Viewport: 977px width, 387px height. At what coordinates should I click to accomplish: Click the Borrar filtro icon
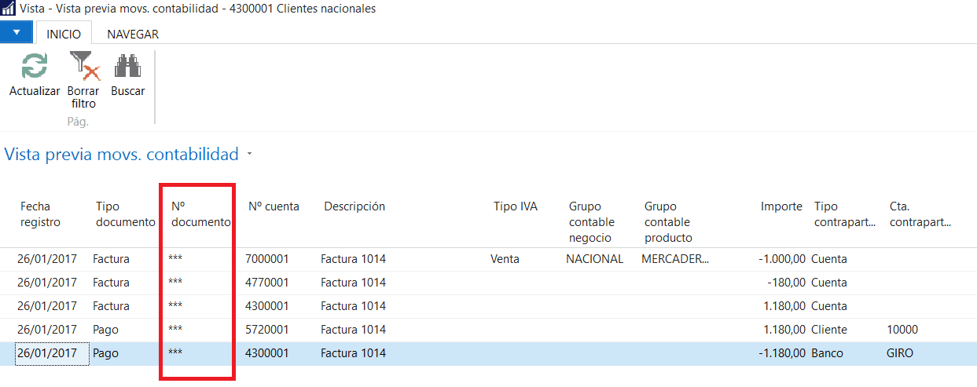pyautogui.click(x=84, y=66)
